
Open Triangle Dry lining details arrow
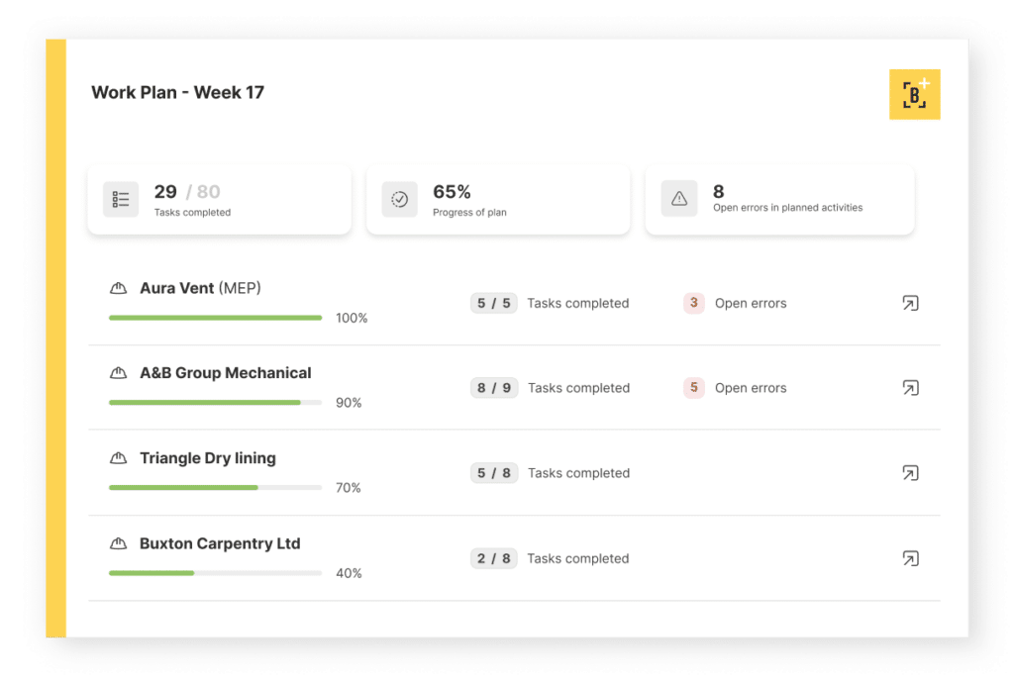(909, 473)
